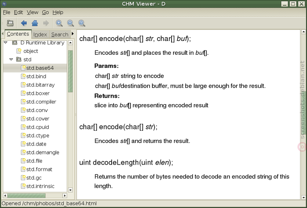The width and height of the screenshot is (307, 208).
Task: Click the tree's scroll-right arrow button
Action: click(x=64, y=195)
